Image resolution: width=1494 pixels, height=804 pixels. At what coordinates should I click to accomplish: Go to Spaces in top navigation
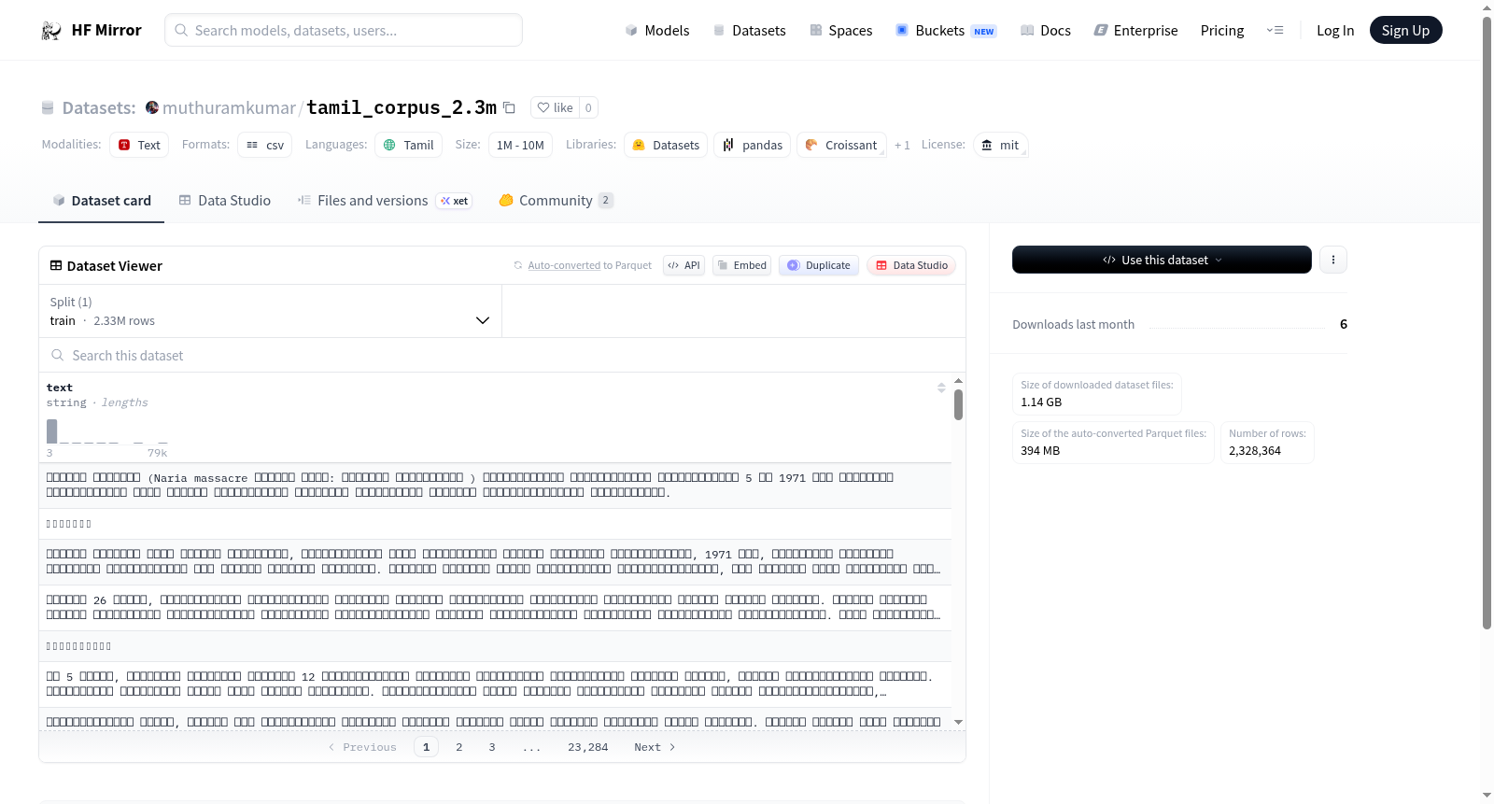pos(840,31)
